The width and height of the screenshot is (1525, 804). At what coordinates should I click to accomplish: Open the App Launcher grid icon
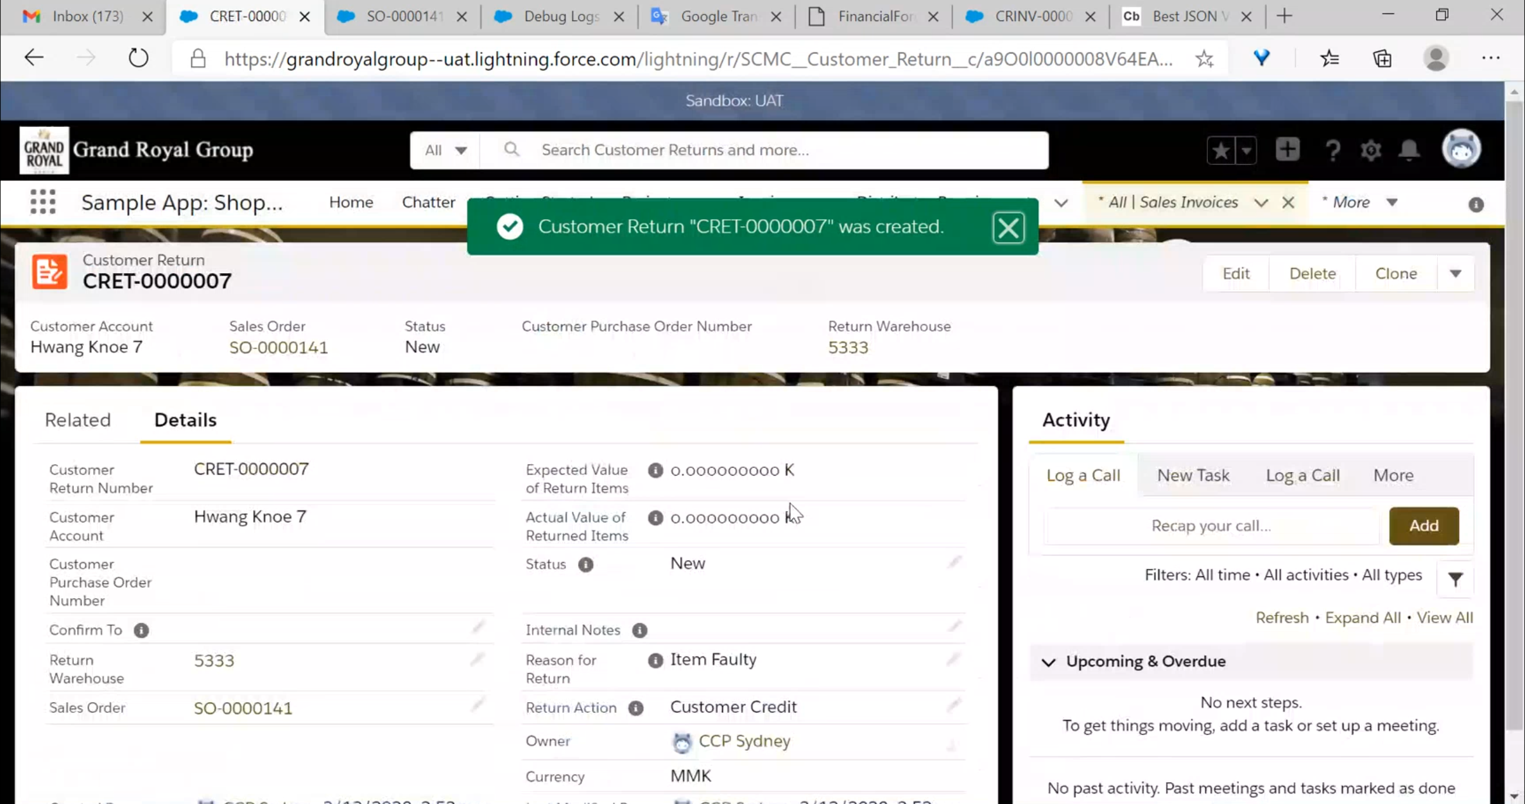coord(42,202)
